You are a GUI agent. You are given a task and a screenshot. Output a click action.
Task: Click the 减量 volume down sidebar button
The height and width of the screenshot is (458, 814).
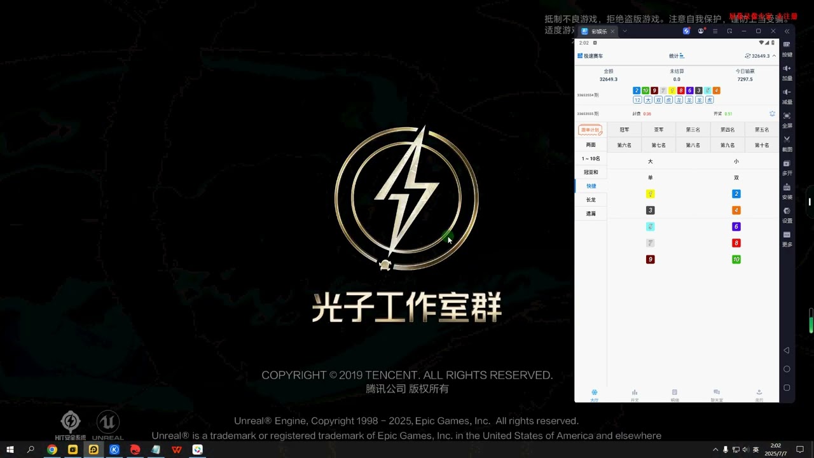pos(787,95)
